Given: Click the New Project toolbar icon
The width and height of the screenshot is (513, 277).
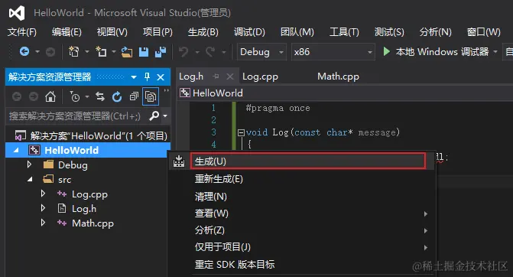Looking at the screenshot, I should pos(74,52).
